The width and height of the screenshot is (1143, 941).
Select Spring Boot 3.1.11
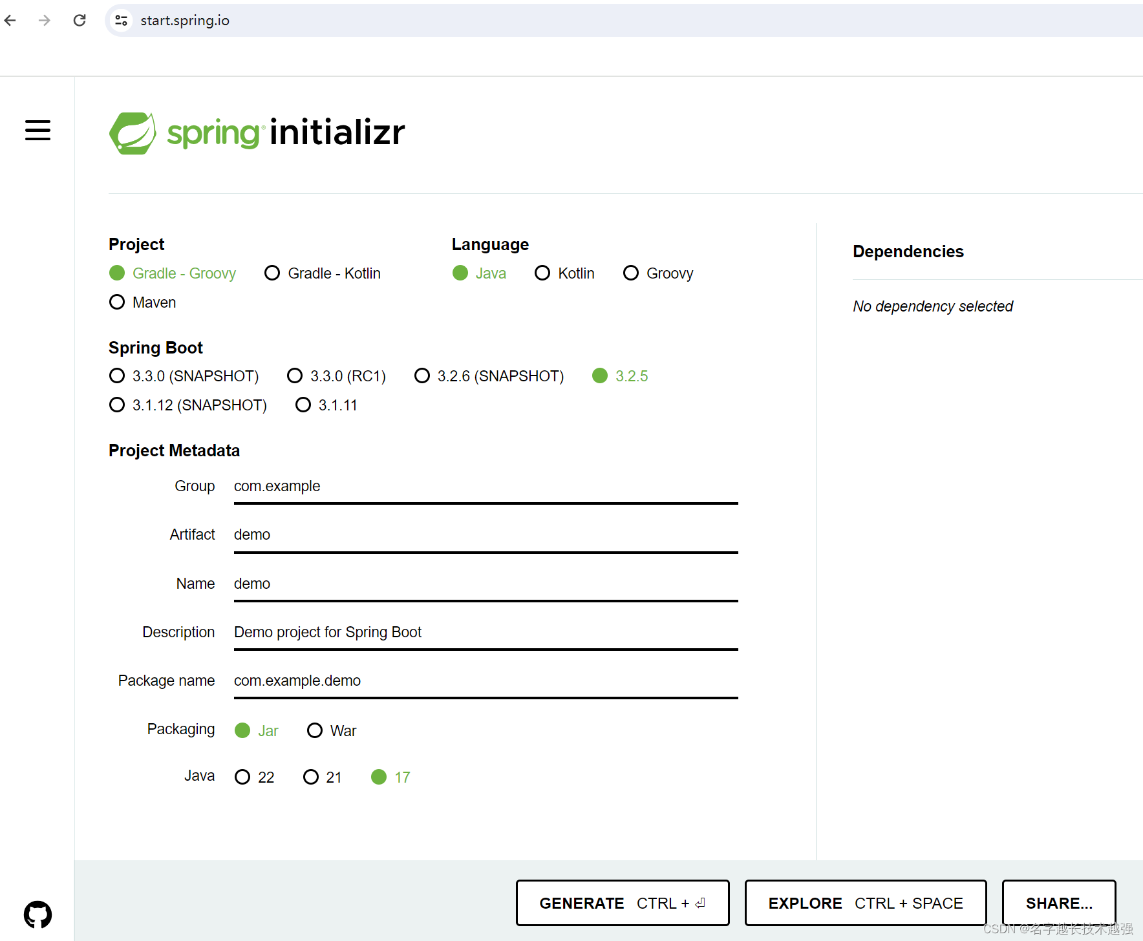coord(326,405)
